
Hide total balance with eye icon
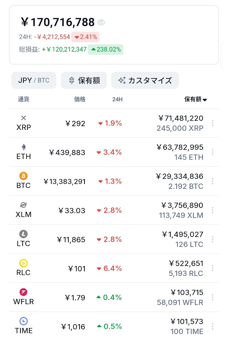[101, 22]
